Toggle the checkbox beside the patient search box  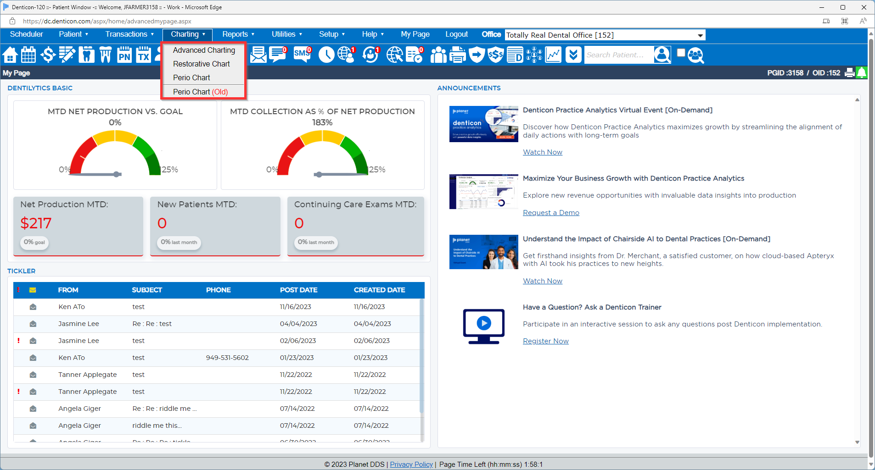(x=681, y=52)
